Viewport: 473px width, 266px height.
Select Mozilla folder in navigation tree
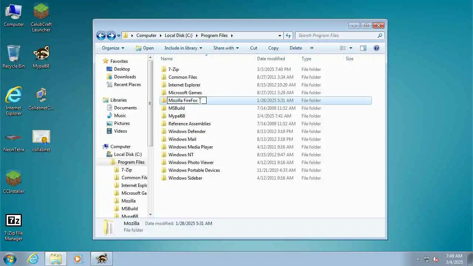tap(128, 201)
